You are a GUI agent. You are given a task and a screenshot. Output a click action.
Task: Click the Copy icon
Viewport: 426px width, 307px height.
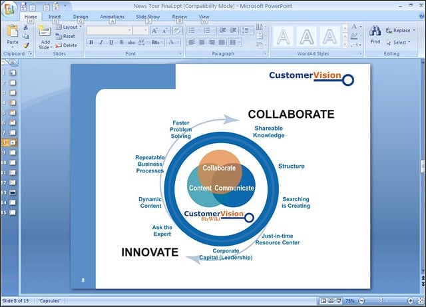[26, 36]
